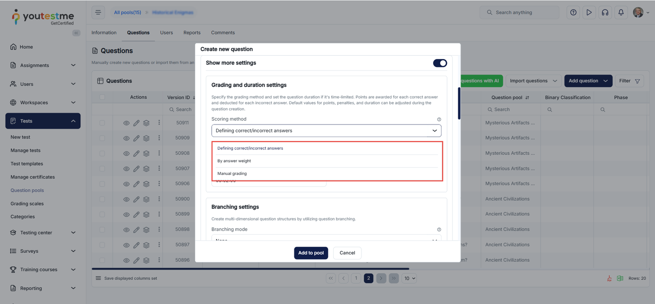The height and width of the screenshot is (304, 655).
Task: Collapse the Tests sidebar section
Action: [73, 121]
